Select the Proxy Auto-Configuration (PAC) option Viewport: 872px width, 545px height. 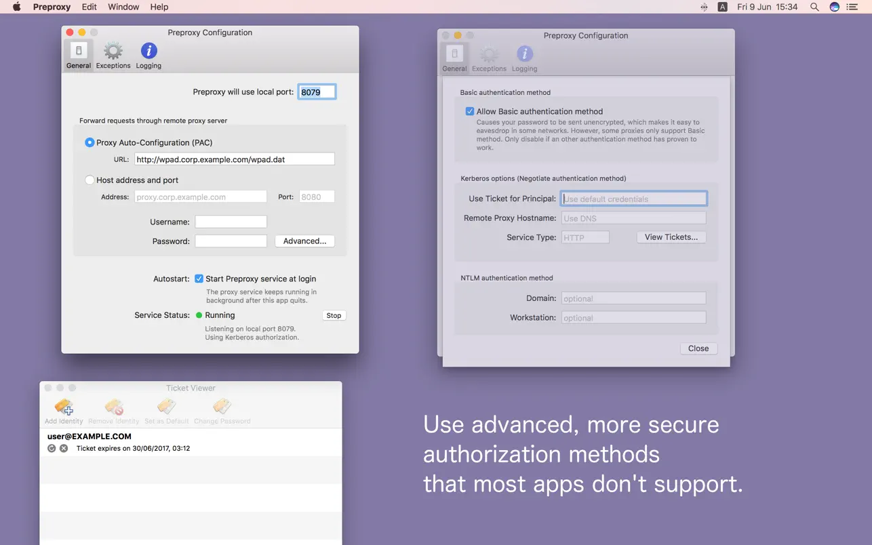89,142
